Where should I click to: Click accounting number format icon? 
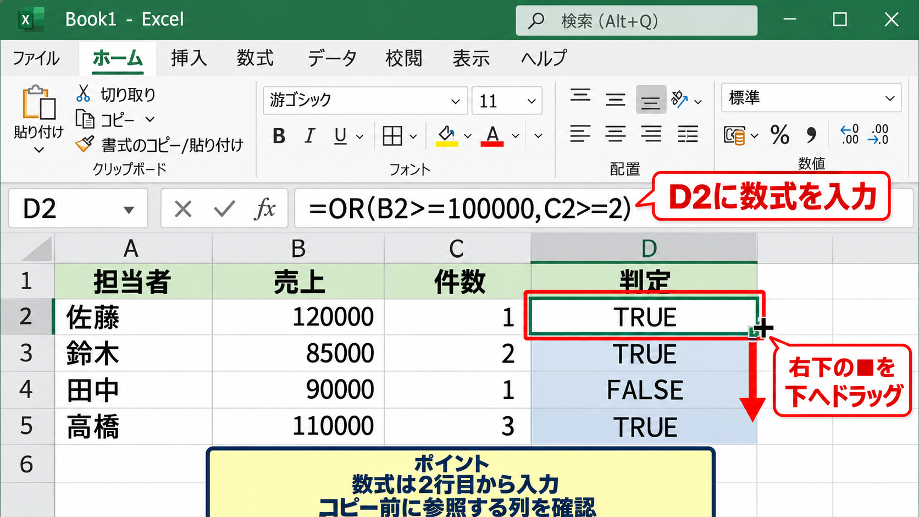pyautogui.click(x=734, y=135)
